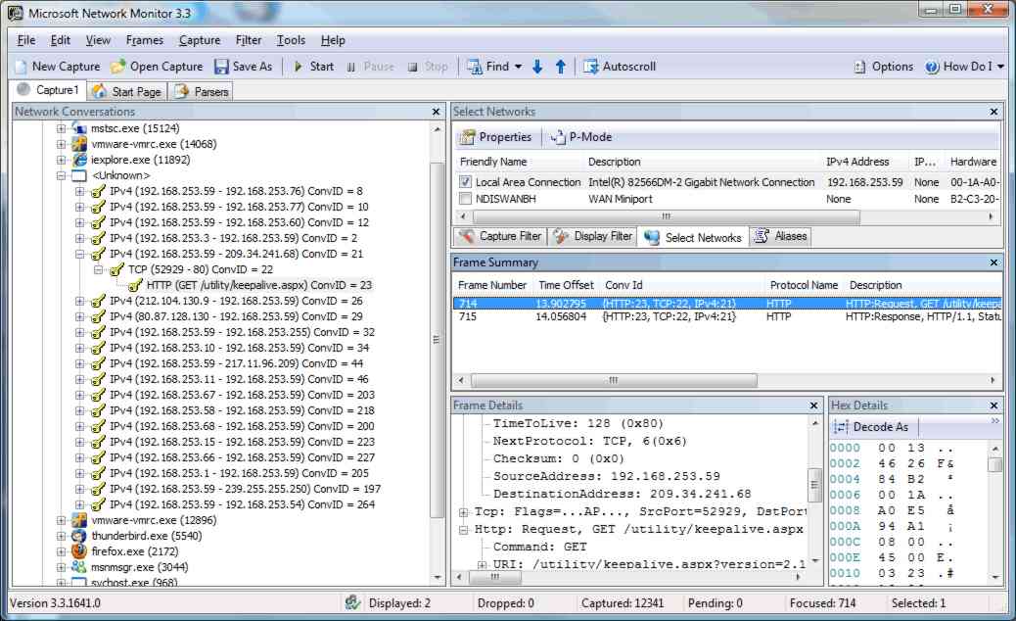
Task: Open the Capture menu
Action: (200, 40)
